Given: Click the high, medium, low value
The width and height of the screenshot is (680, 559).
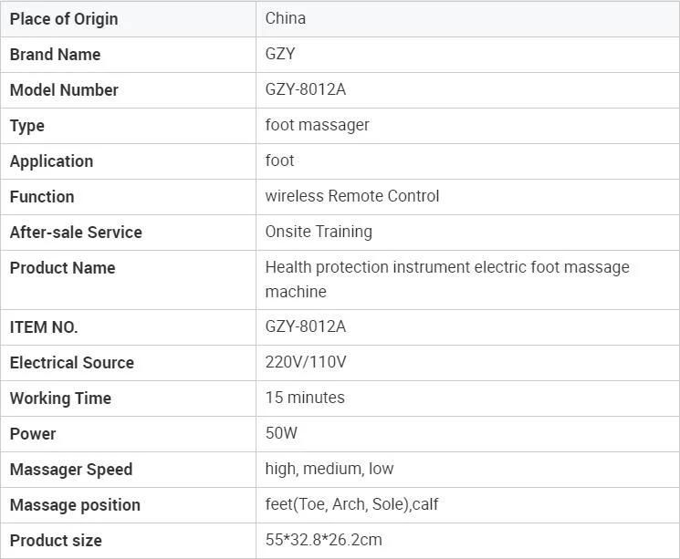Looking at the screenshot, I should click(x=330, y=469).
